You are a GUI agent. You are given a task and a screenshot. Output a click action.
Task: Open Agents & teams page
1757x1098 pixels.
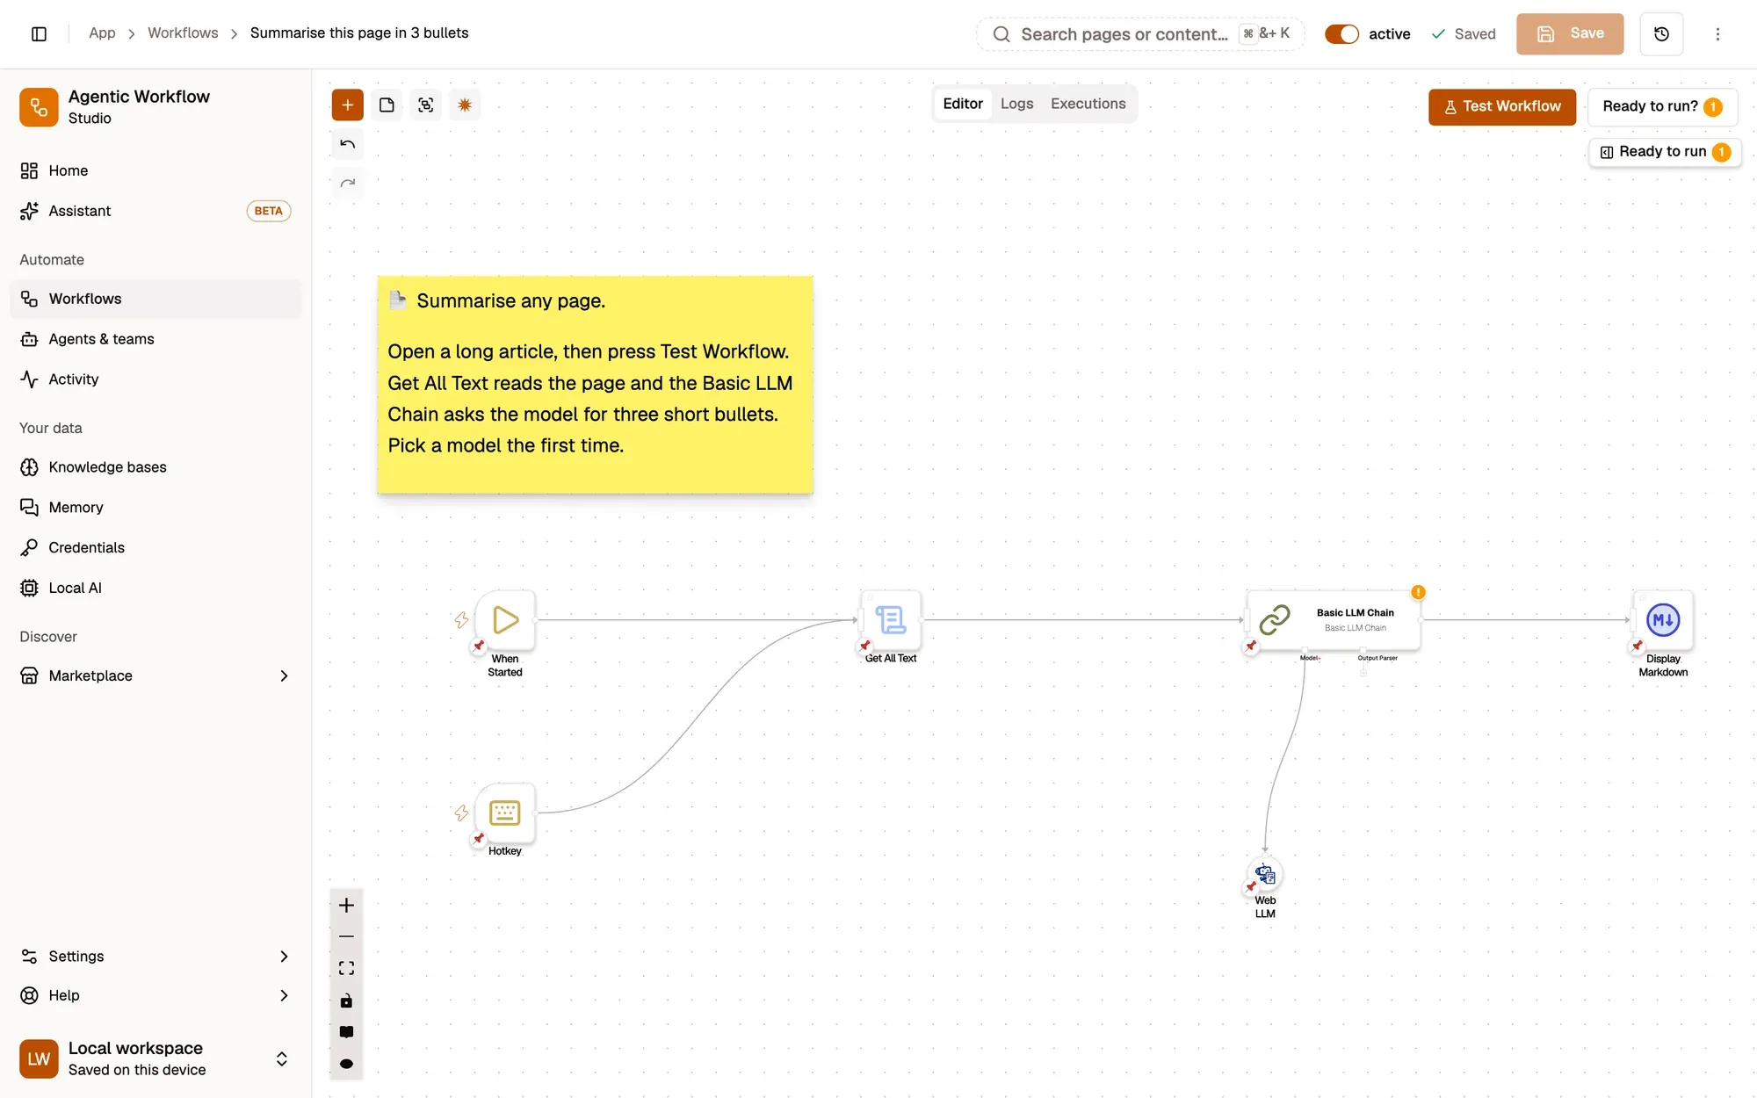coord(155,339)
